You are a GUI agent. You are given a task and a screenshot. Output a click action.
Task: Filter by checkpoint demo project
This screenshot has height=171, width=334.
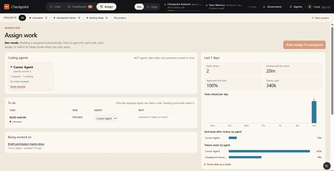coord(67,18)
